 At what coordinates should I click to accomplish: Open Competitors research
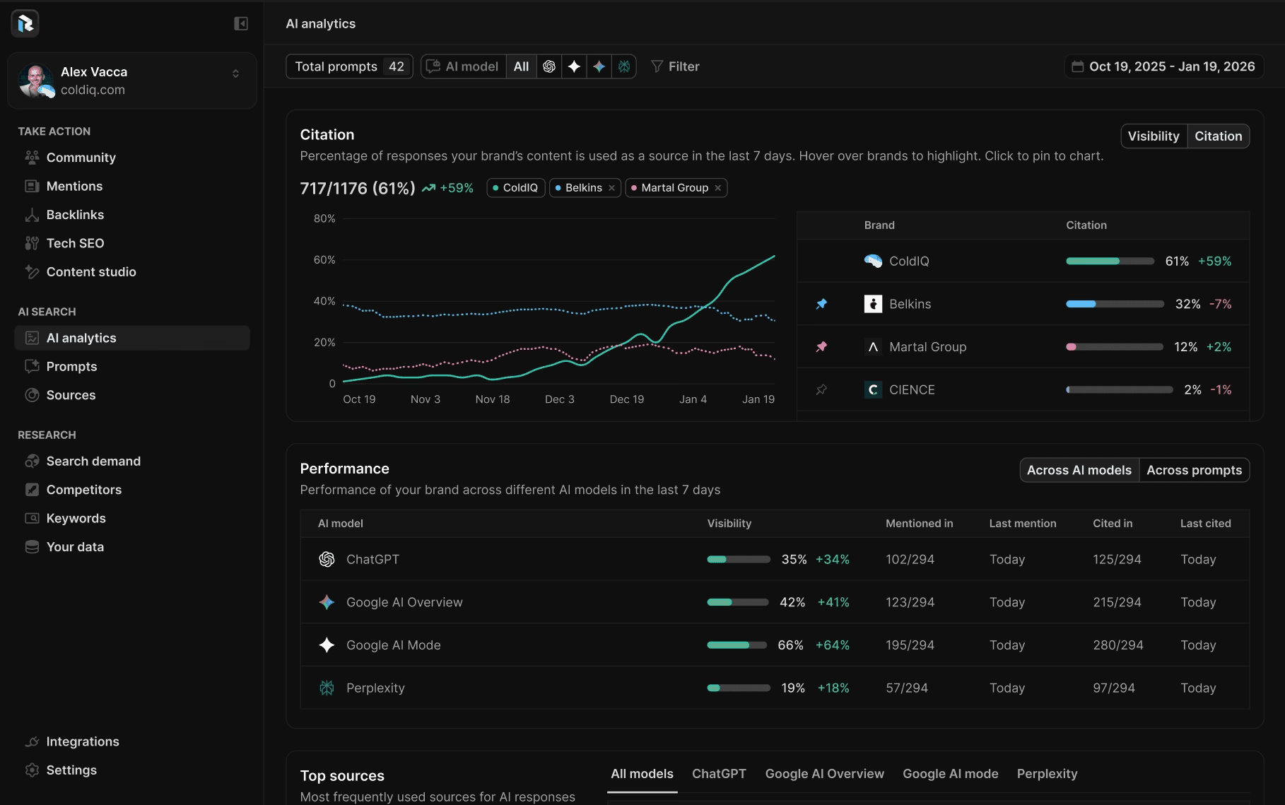pos(132,490)
